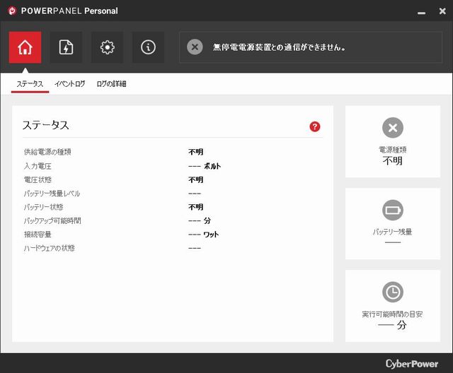Image resolution: width=453 pixels, height=373 pixels.
Task: Click the battery remaining icon
Action: [x=393, y=210]
